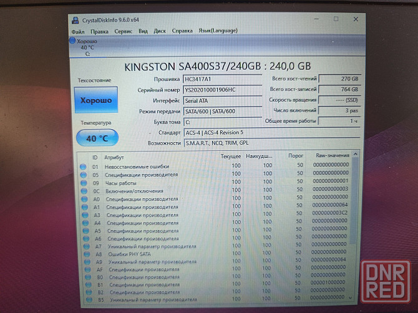Click the large Хорошо health status button

pyautogui.click(x=96, y=100)
